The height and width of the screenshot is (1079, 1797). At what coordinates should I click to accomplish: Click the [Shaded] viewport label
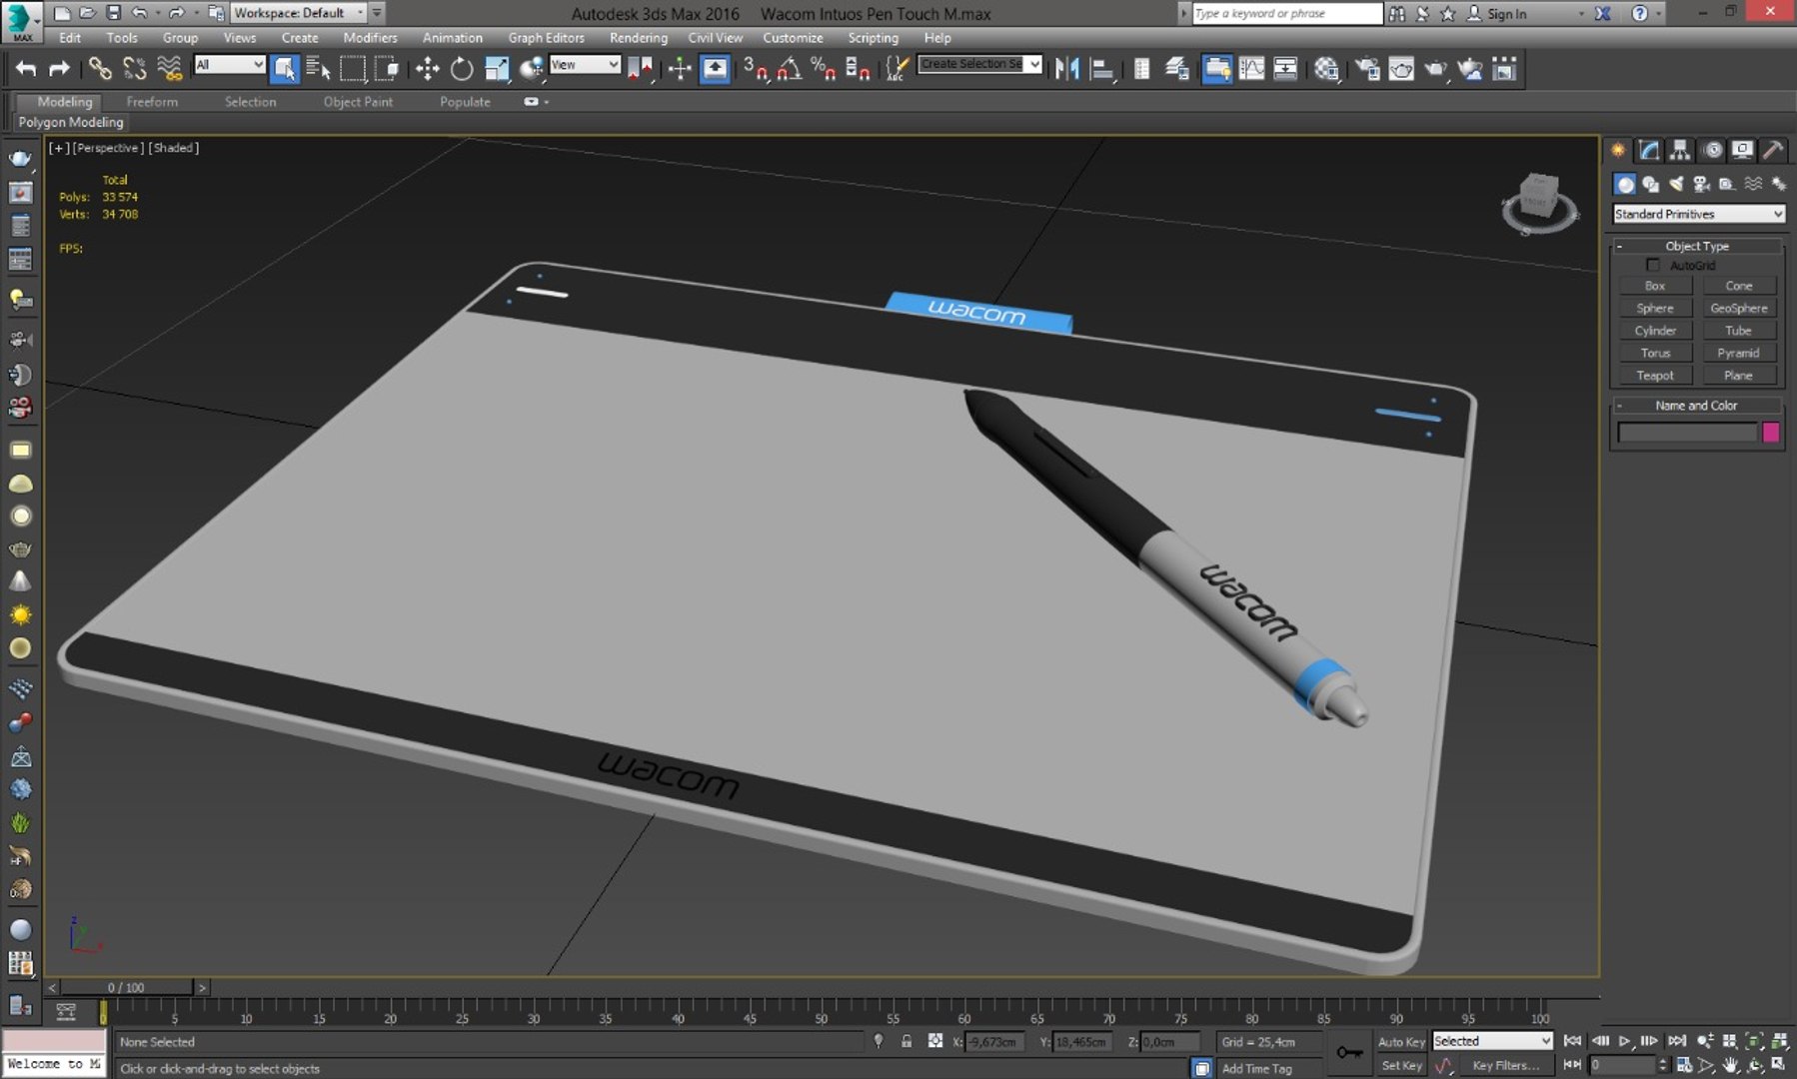[x=174, y=148]
